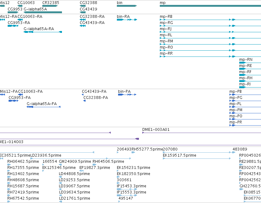Screen dimensions: 261x203
Task: Click transcript label mp-RI
Action: click(245, 84)
